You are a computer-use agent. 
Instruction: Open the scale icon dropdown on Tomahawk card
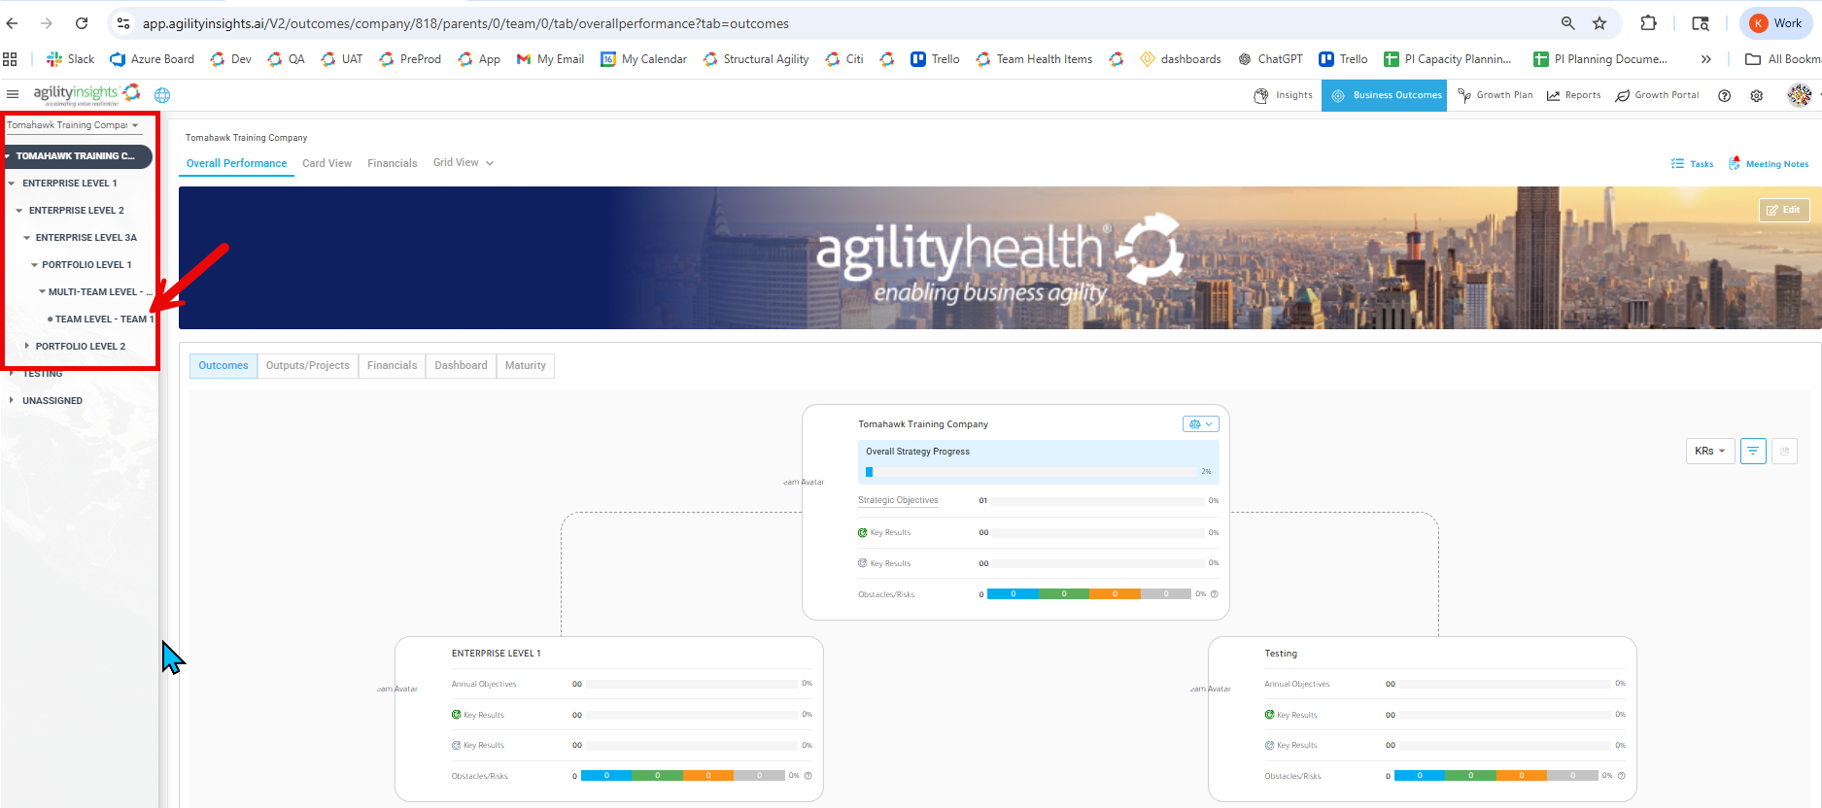pyautogui.click(x=1200, y=424)
